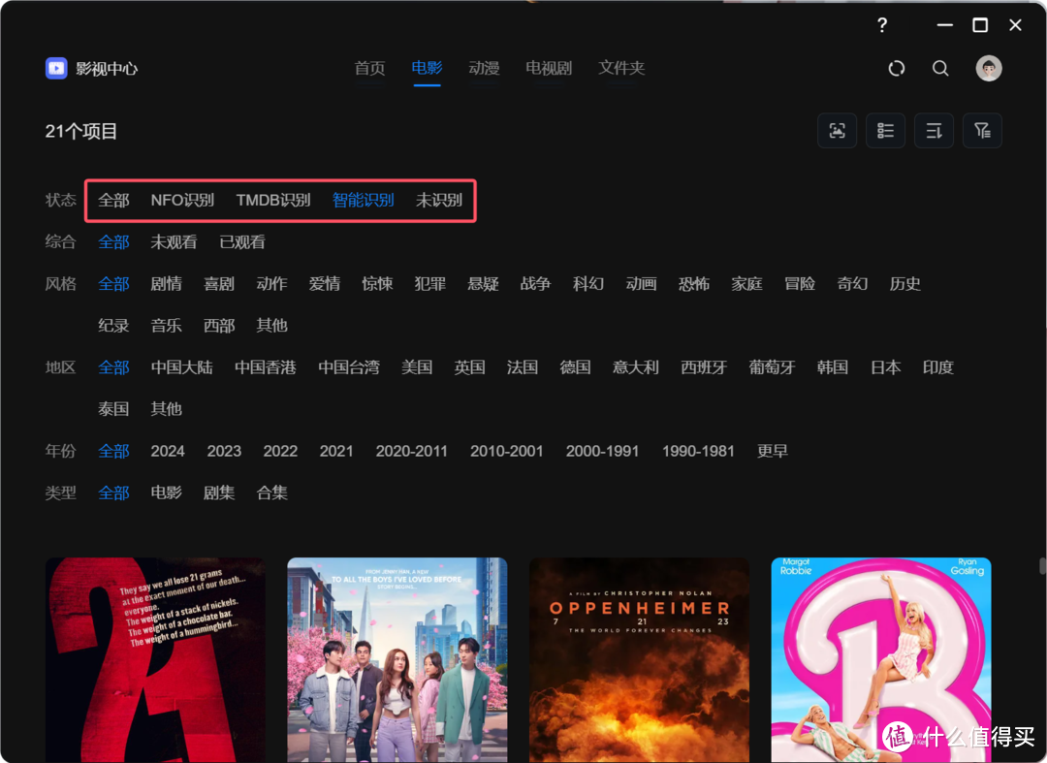Viewport: 1047px width, 763px height.
Task: Open the filter funnel icon
Action: click(x=982, y=130)
